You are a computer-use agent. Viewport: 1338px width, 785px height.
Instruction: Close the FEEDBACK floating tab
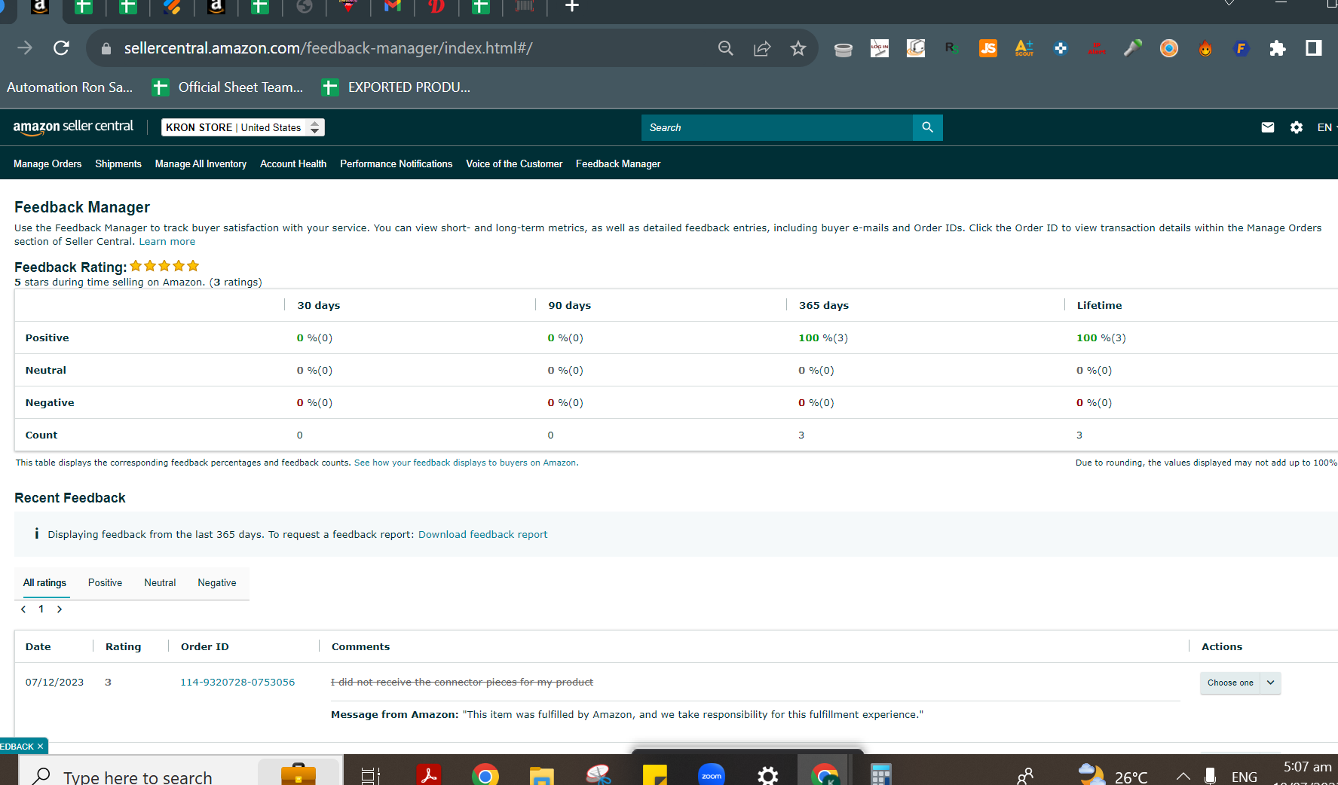41,747
